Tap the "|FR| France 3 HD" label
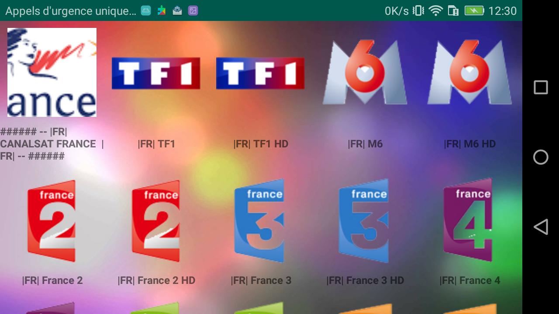559x314 pixels. (x=365, y=280)
